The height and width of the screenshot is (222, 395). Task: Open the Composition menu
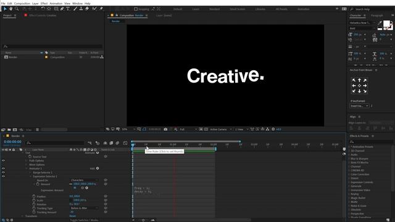[22, 4]
